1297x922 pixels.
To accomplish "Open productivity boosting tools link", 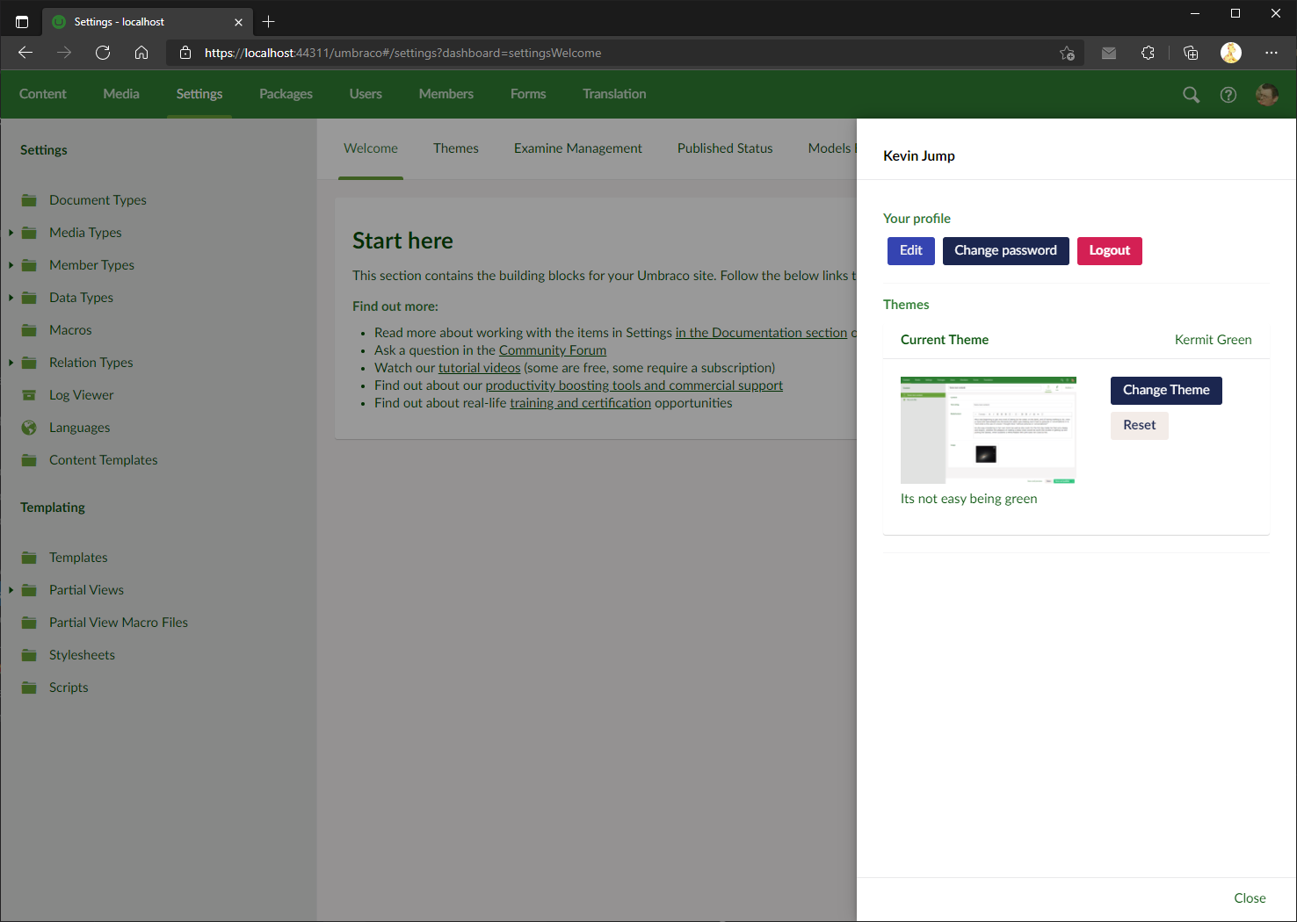I will tap(634, 385).
